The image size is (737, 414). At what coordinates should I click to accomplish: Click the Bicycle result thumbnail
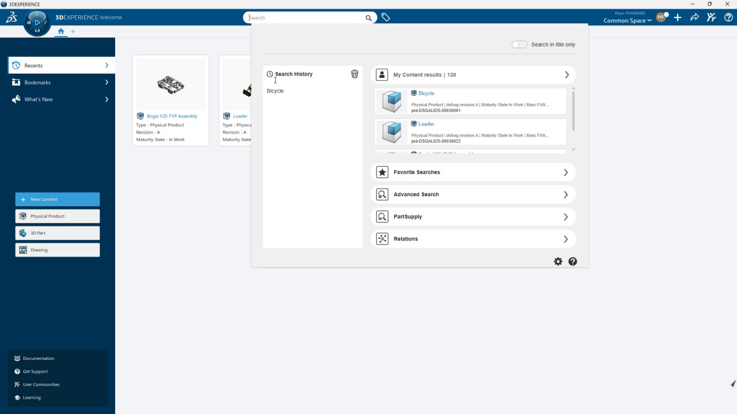(391, 102)
